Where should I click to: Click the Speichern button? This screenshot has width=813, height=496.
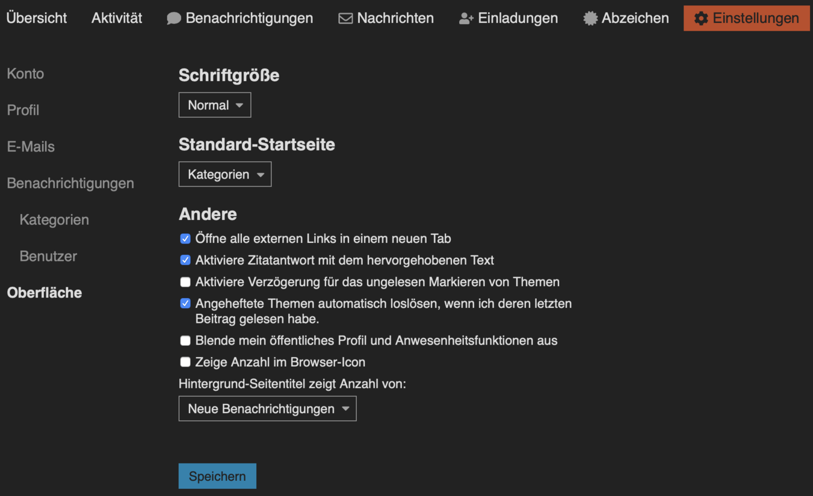pyautogui.click(x=217, y=476)
